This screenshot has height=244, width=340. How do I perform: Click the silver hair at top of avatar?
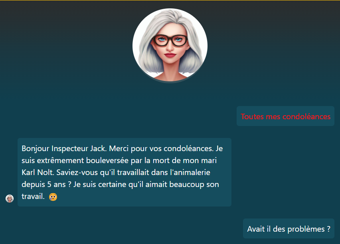[170, 17]
